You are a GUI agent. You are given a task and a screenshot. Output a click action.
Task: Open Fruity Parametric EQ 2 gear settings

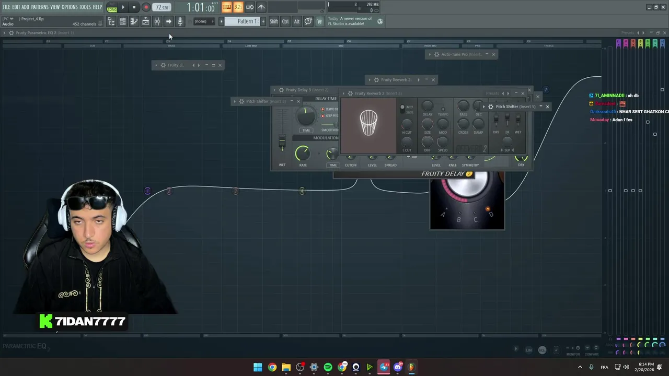(11, 33)
